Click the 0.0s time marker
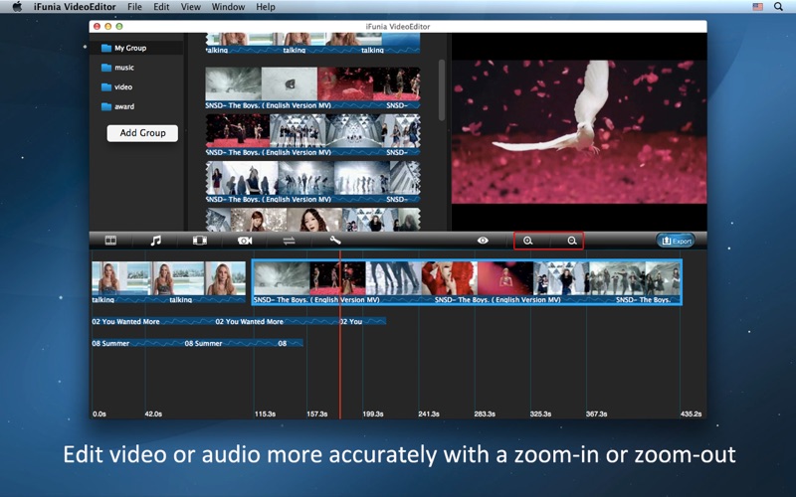 click(x=99, y=414)
